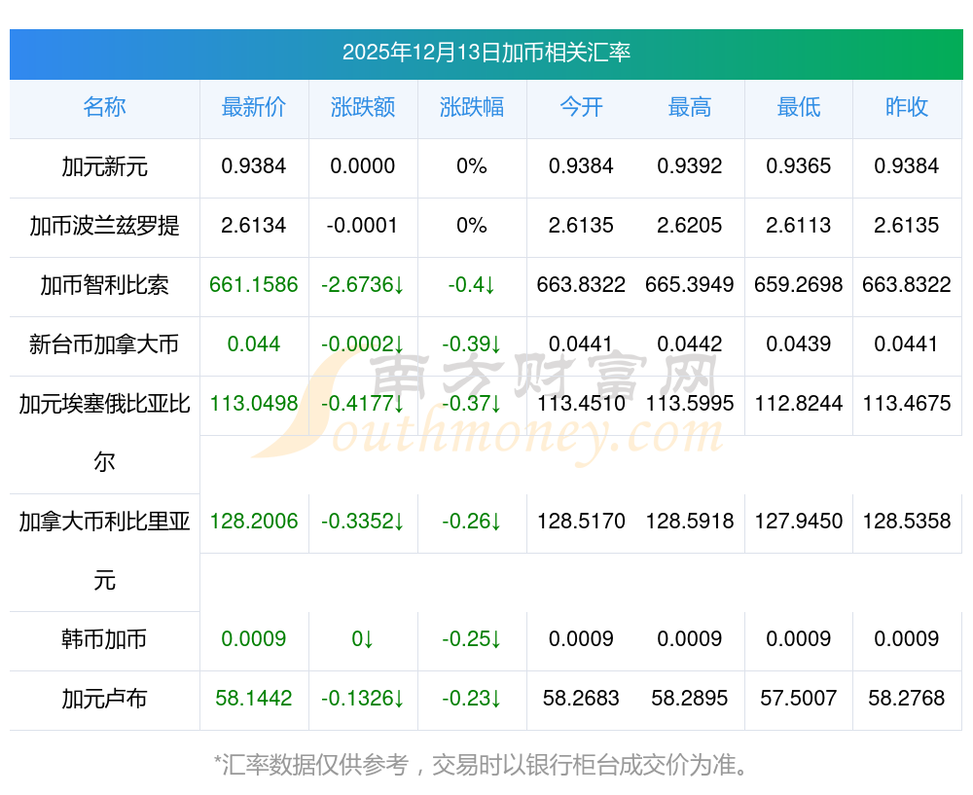This screenshot has height=795, width=973.
Task: Select the 涨跌幅 column header
Action: click(x=472, y=108)
